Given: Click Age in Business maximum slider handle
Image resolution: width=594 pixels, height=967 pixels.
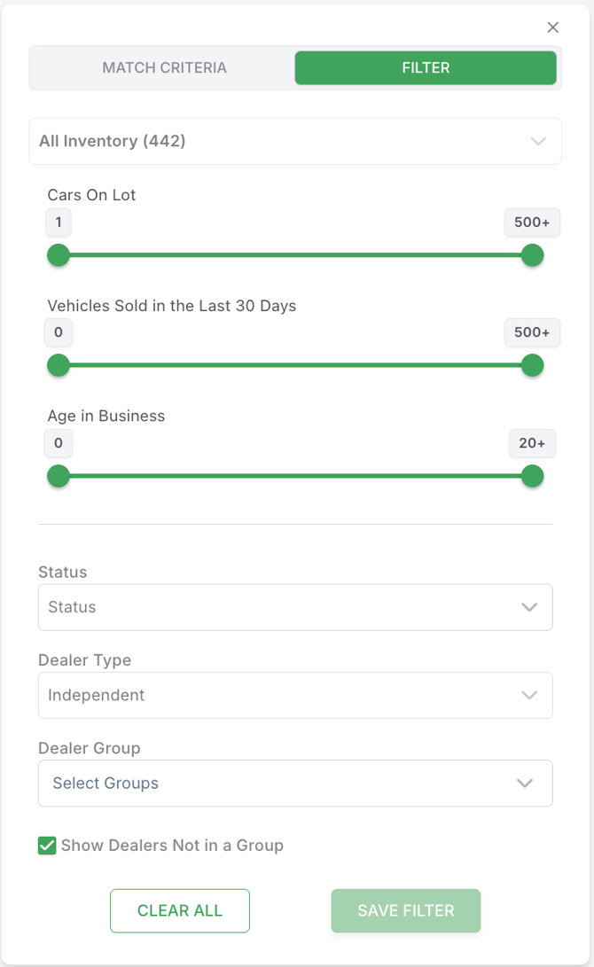Looking at the screenshot, I should pyautogui.click(x=532, y=477).
